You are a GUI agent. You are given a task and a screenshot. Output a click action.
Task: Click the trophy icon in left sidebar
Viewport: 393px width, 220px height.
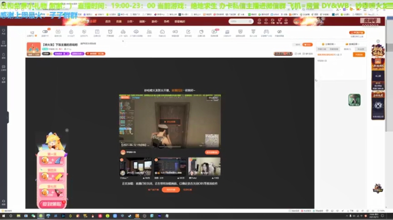pos(3,79)
